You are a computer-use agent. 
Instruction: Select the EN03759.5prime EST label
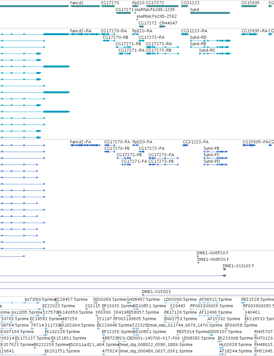pos(181,319)
